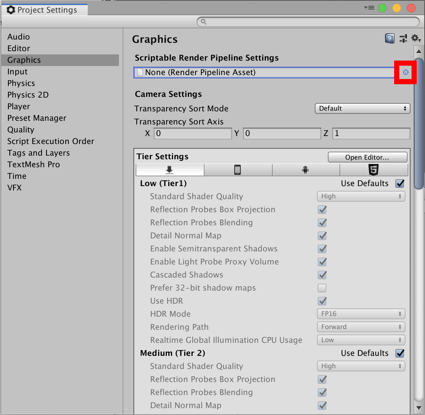This screenshot has height=415, width=425.
Task: Select the Standalone platform tier tab
Action: (x=170, y=170)
